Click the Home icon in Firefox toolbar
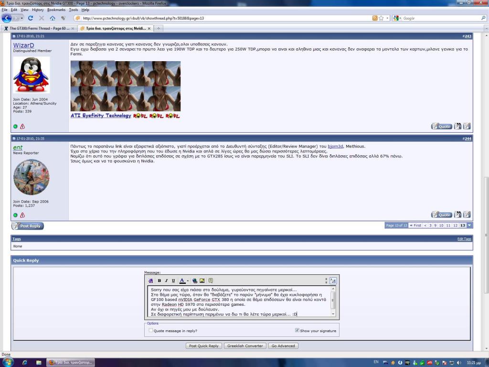Viewport: 489px width, 367px height. 53,18
